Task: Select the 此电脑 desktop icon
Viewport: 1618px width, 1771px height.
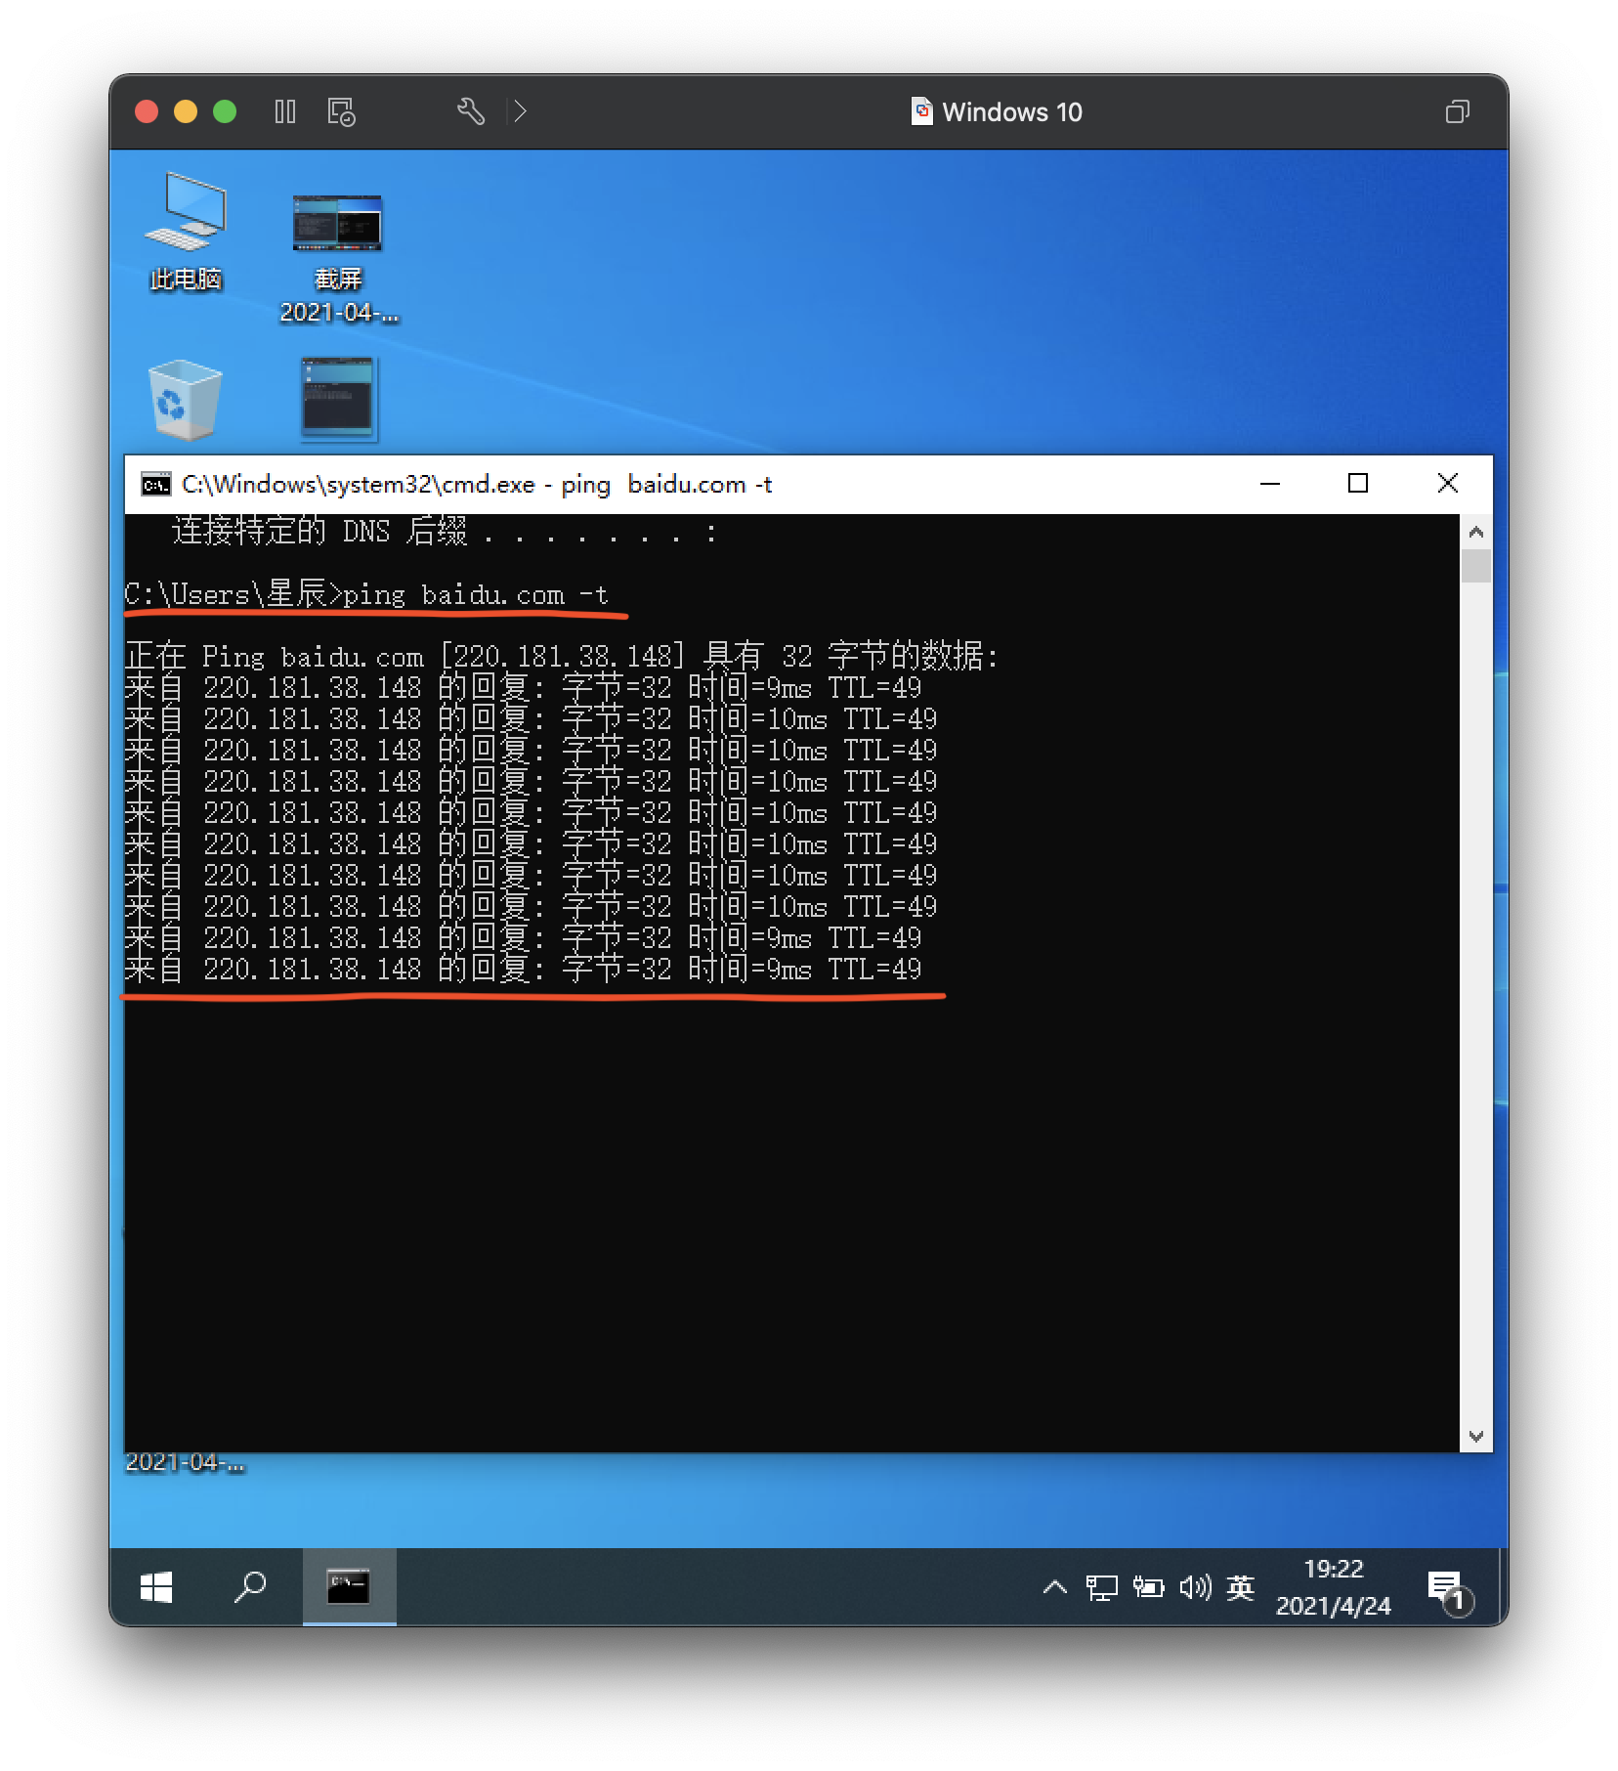Action: [x=186, y=232]
